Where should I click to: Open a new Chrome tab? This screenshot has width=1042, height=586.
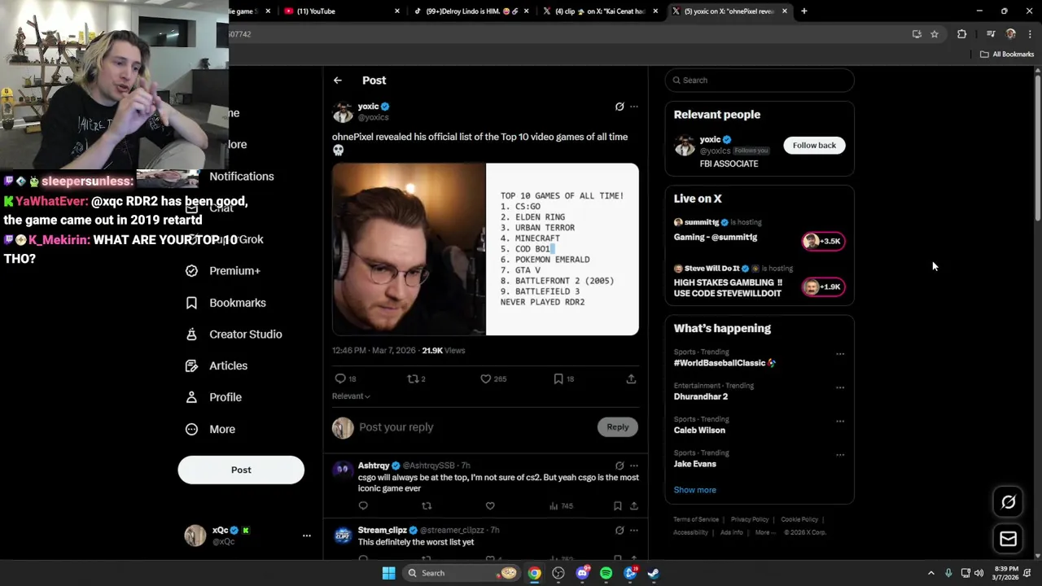[x=804, y=11]
